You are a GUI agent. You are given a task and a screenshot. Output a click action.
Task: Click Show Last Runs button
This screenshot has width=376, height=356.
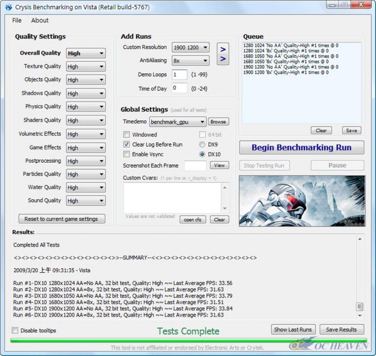(x=293, y=330)
